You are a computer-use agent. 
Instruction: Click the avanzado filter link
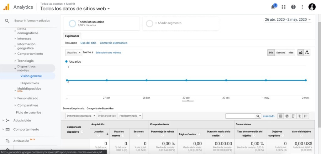269,116
